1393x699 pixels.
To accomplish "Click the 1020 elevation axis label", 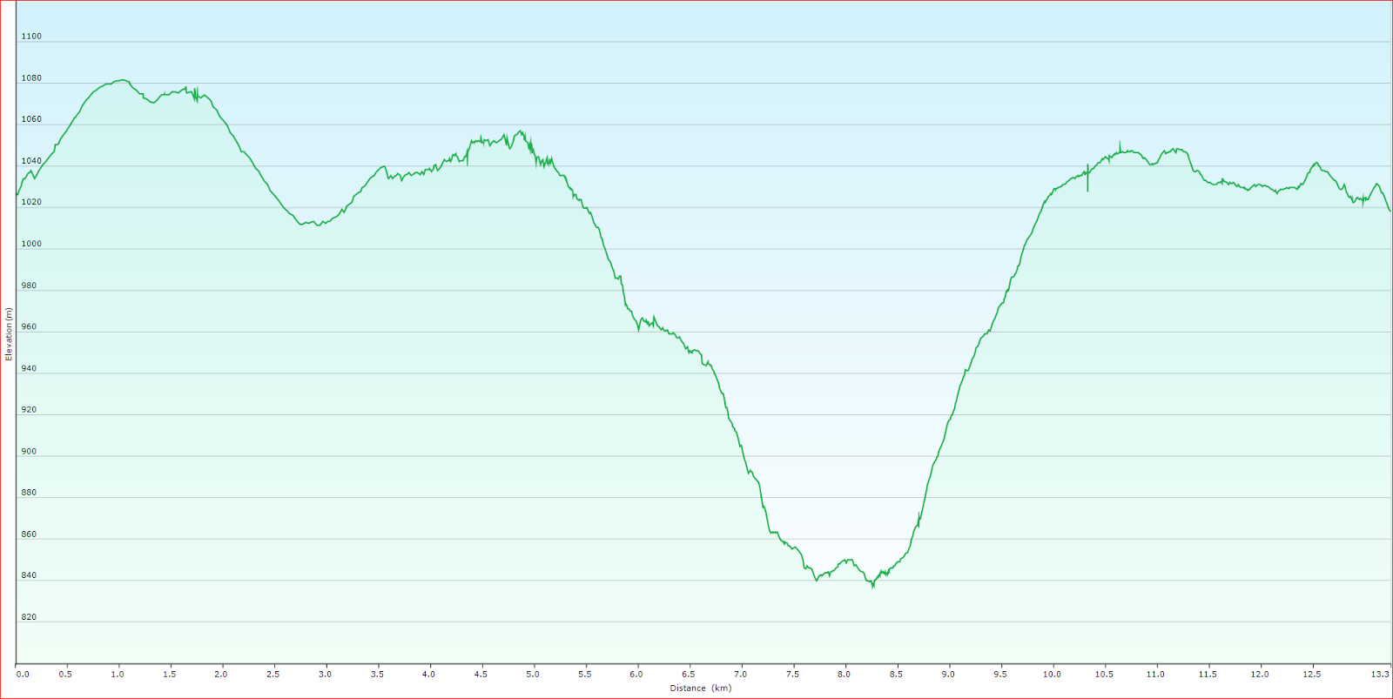I will click(x=31, y=202).
